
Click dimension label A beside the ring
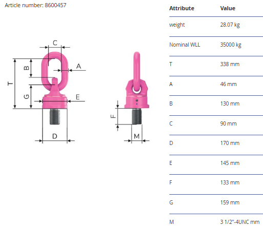tap(78, 66)
